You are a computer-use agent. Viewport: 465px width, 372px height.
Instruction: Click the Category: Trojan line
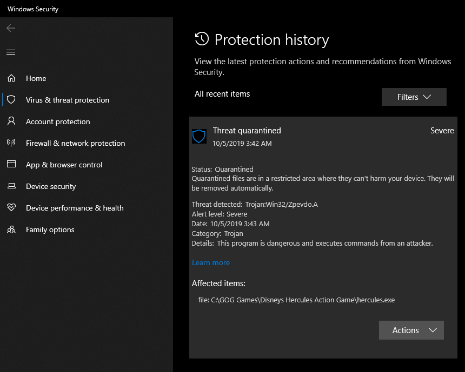click(217, 234)
